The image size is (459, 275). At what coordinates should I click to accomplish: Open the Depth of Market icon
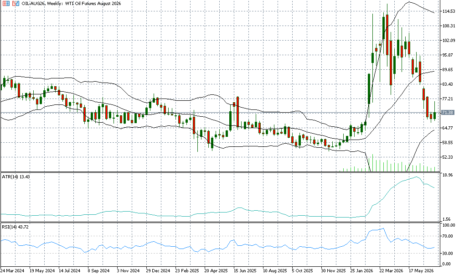(6, 4)
